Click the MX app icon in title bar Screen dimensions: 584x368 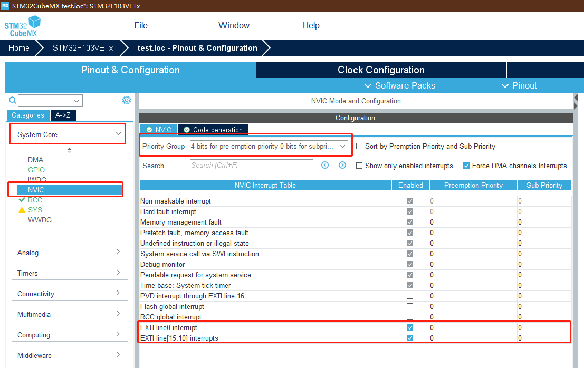click(x=5, y=6)
